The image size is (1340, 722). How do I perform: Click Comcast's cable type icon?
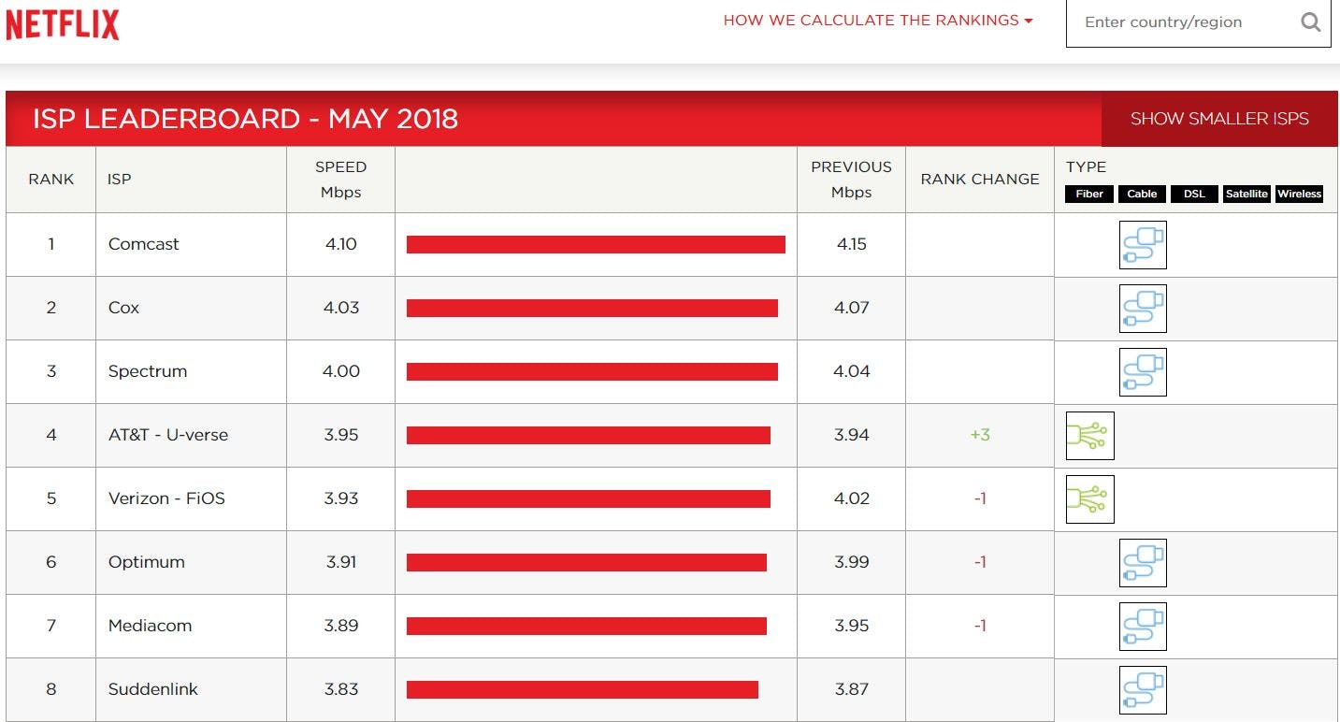(x=1143, y=245)
